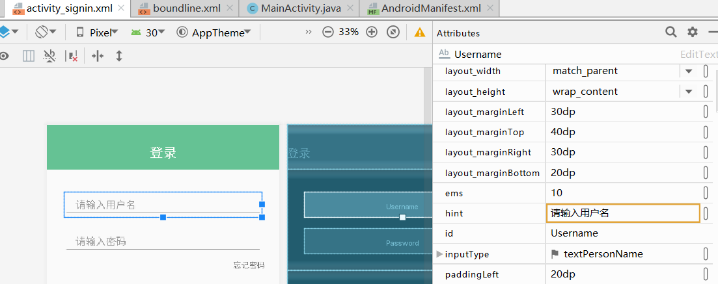The height and width of the screenshot is (284, 718).
Task: Select the username EditText in design
Action: pyautogui.click(x=163, y=205)
